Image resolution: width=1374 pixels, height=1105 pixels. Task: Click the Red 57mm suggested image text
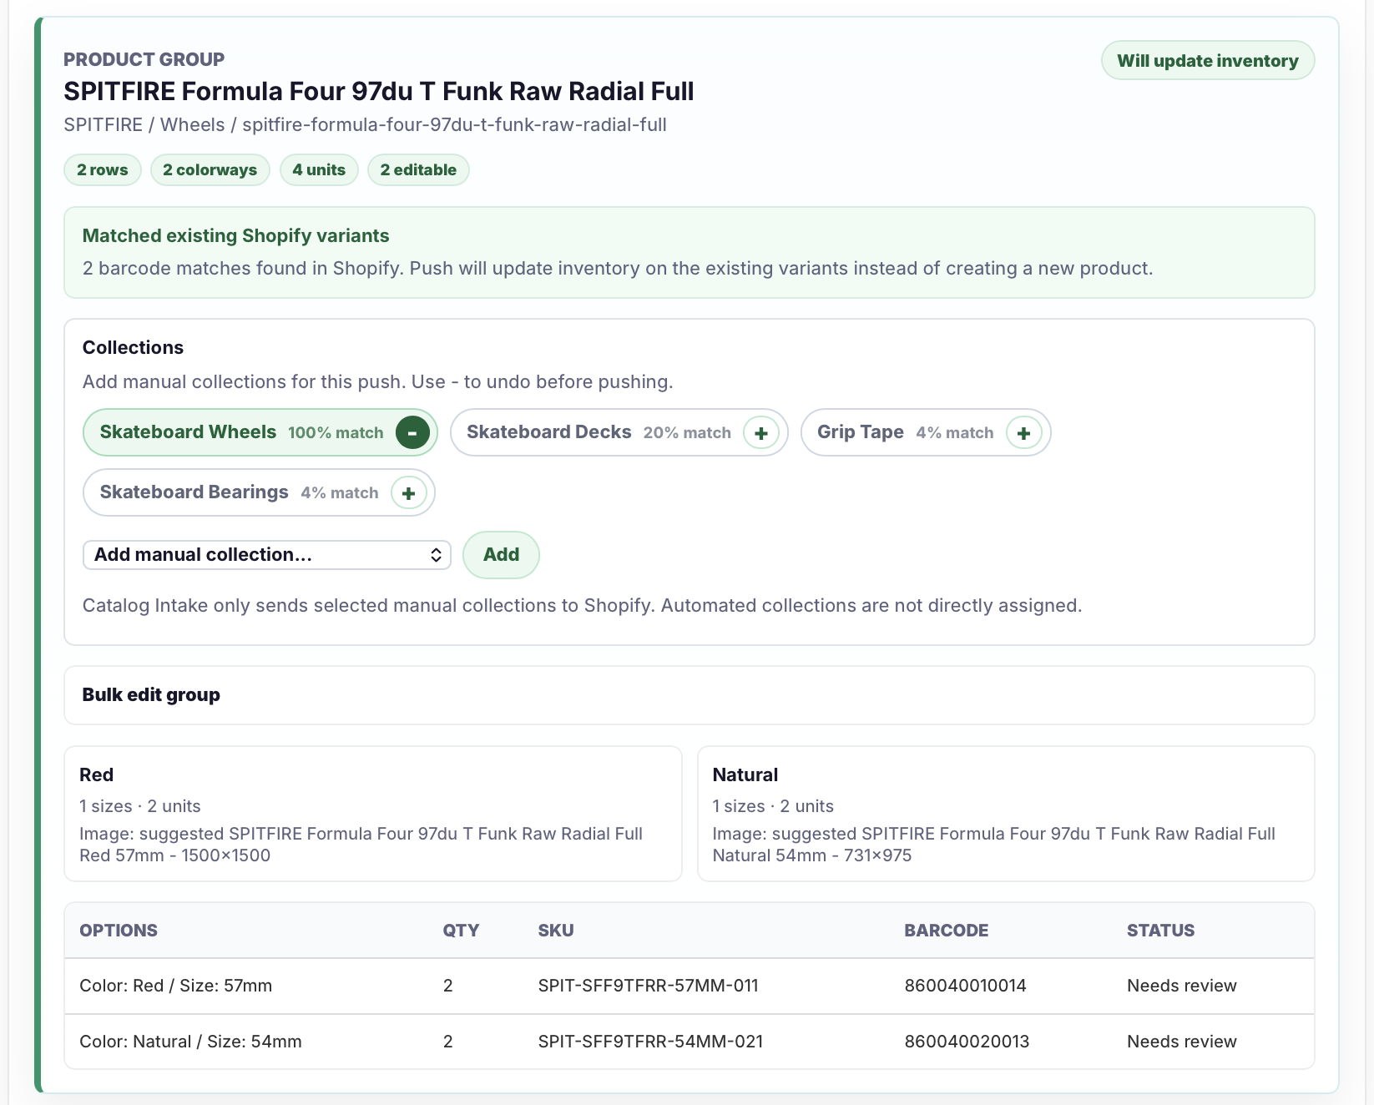pos(361,845)
